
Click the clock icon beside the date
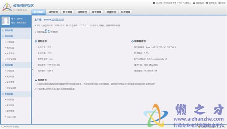154,3
